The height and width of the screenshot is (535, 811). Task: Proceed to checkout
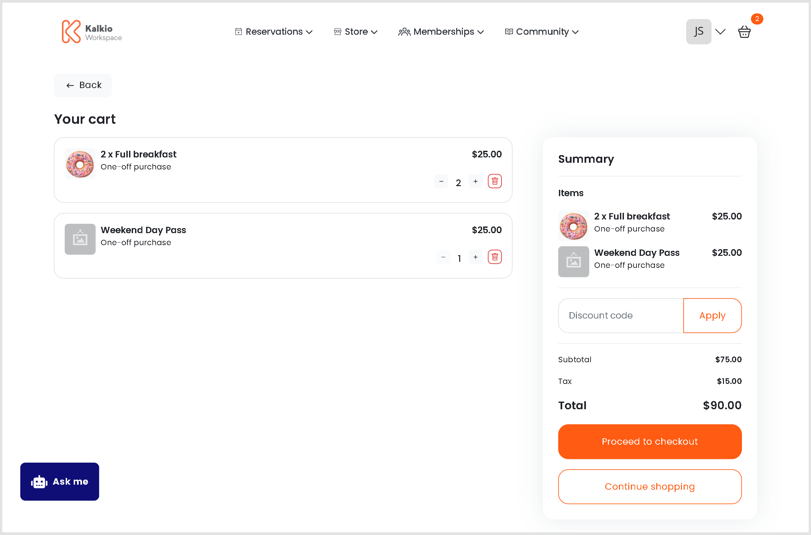[650, 442]
